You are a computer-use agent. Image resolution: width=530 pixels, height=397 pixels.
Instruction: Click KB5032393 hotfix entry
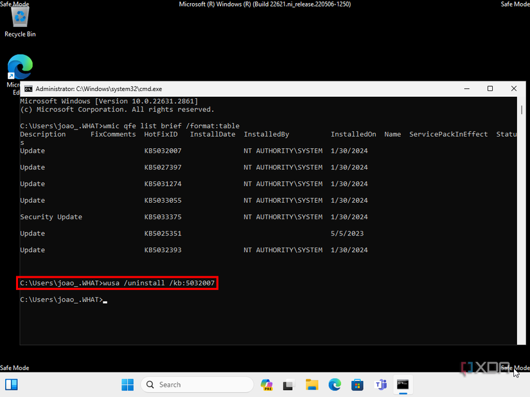tap(163, 250)
